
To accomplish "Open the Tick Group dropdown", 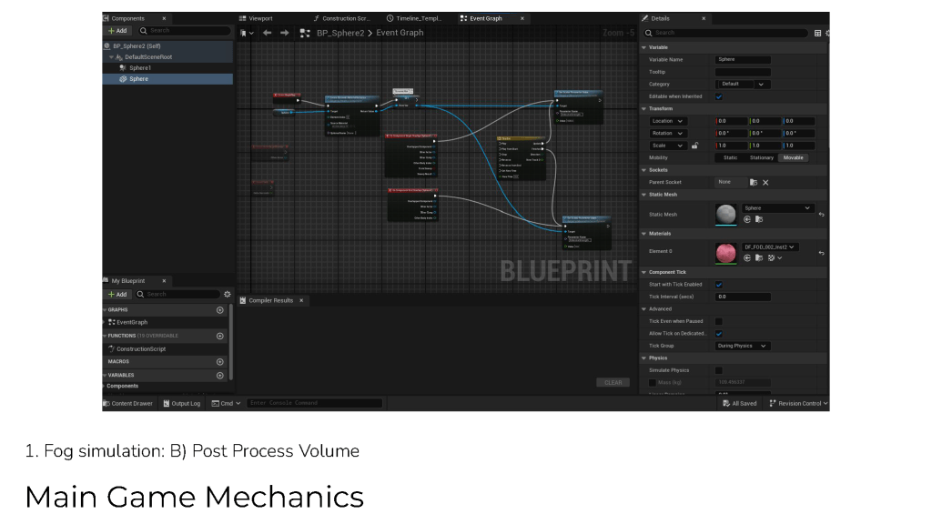I will point(743,346).
